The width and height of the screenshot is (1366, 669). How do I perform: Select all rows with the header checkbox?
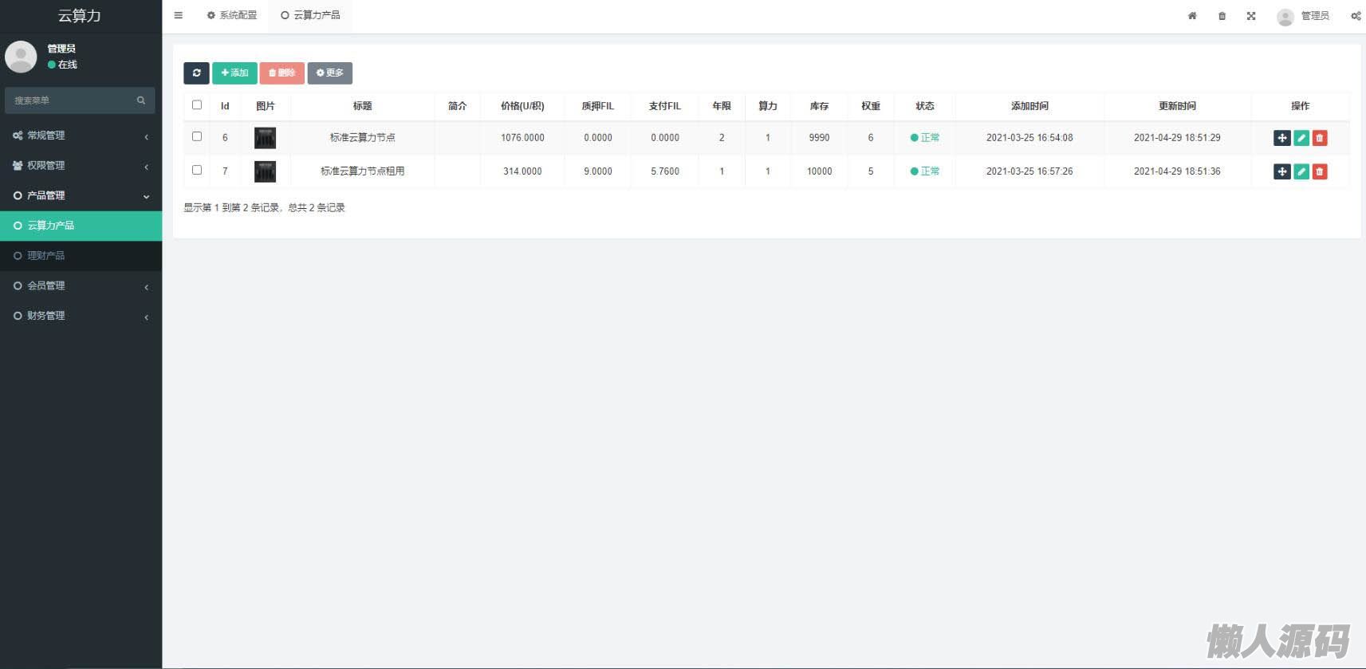tap(197, 104)
